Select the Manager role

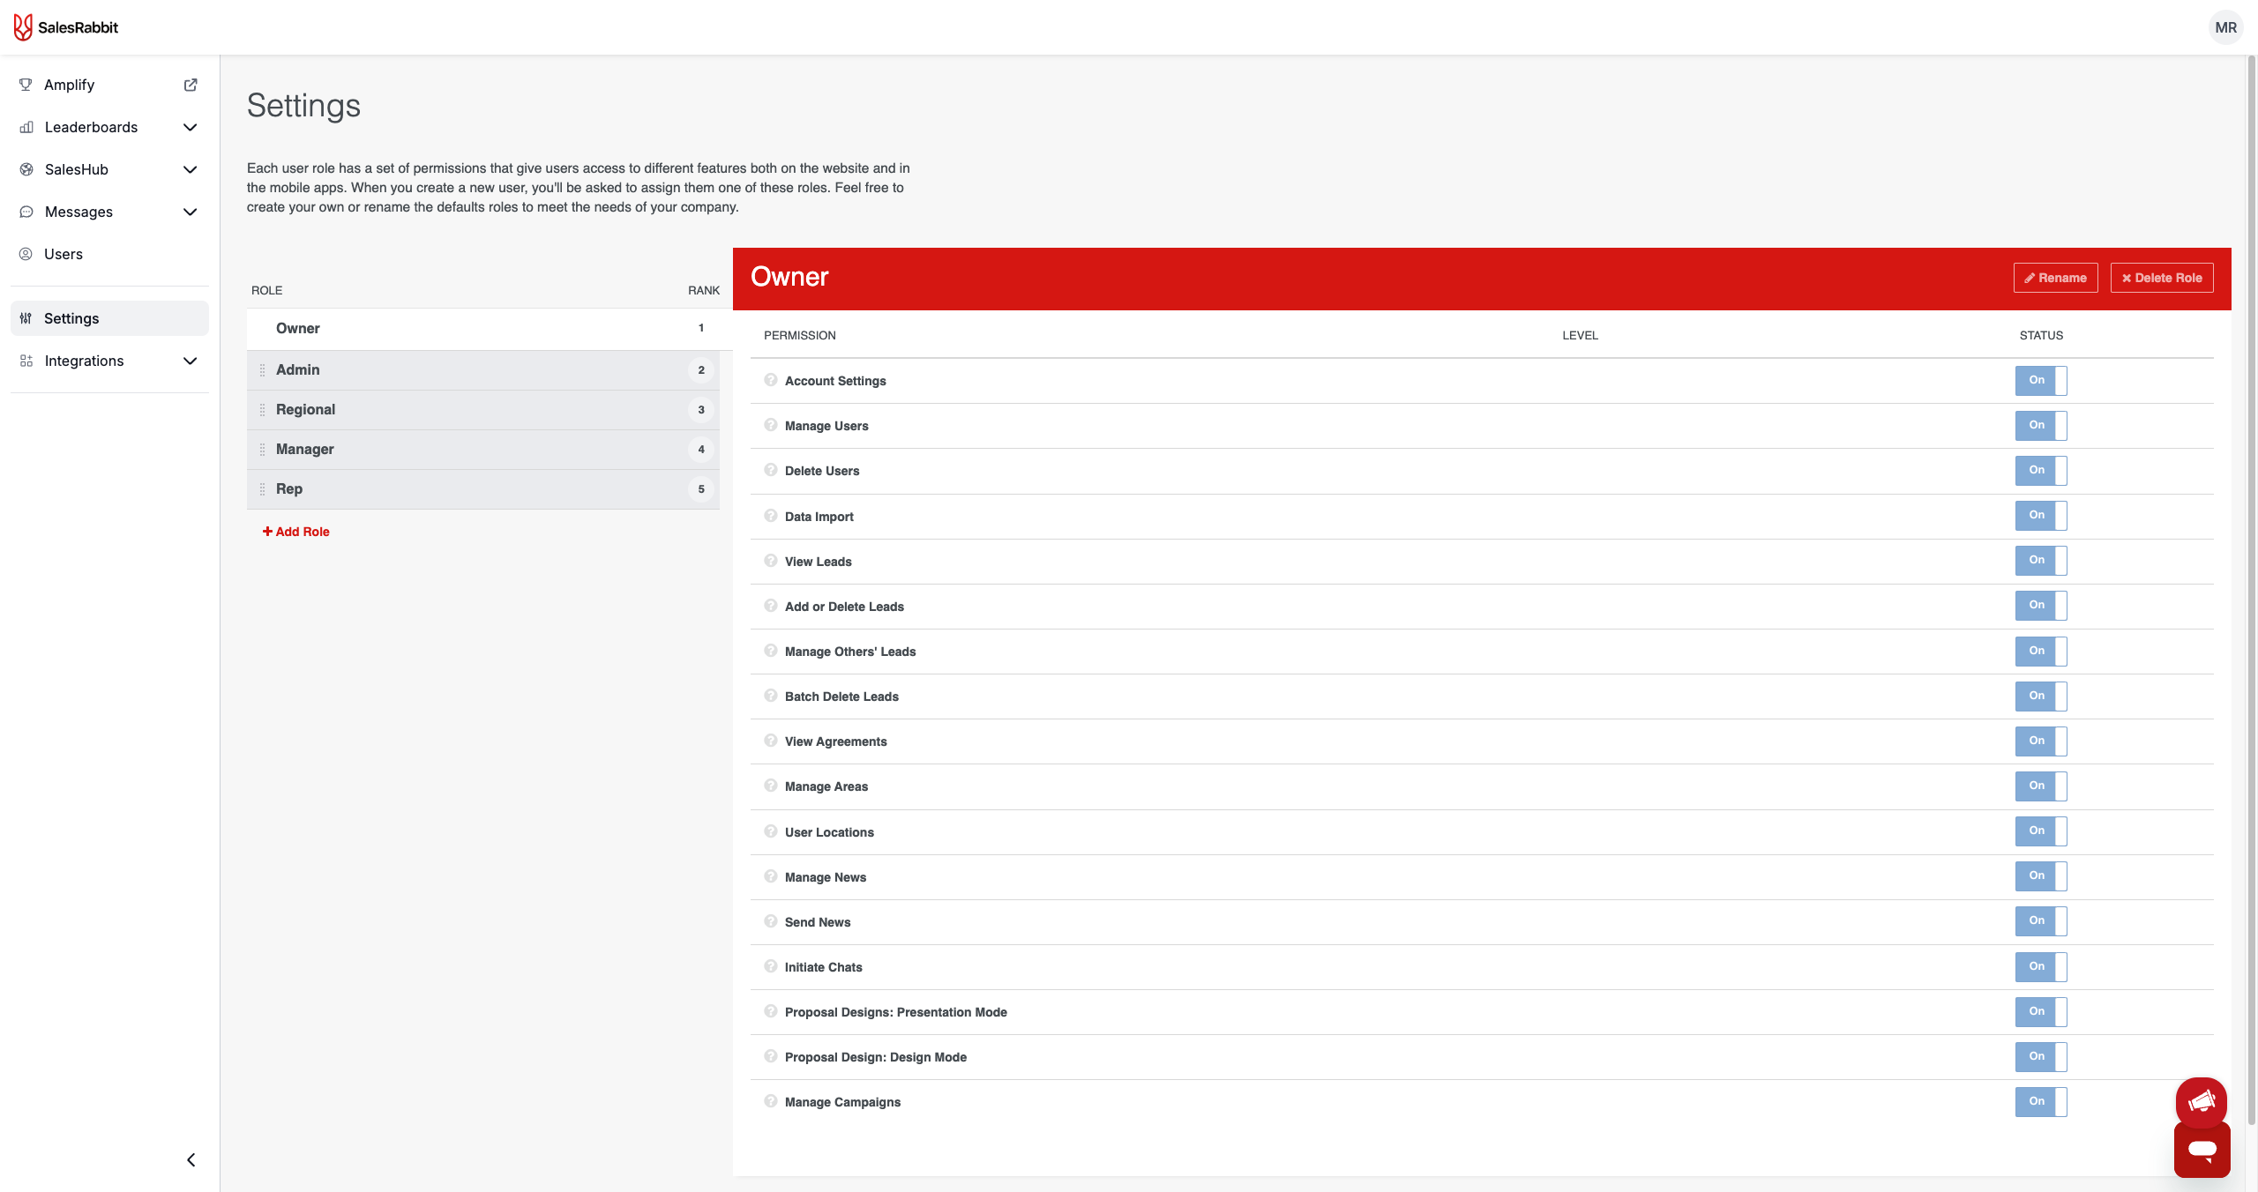(483, 450)
